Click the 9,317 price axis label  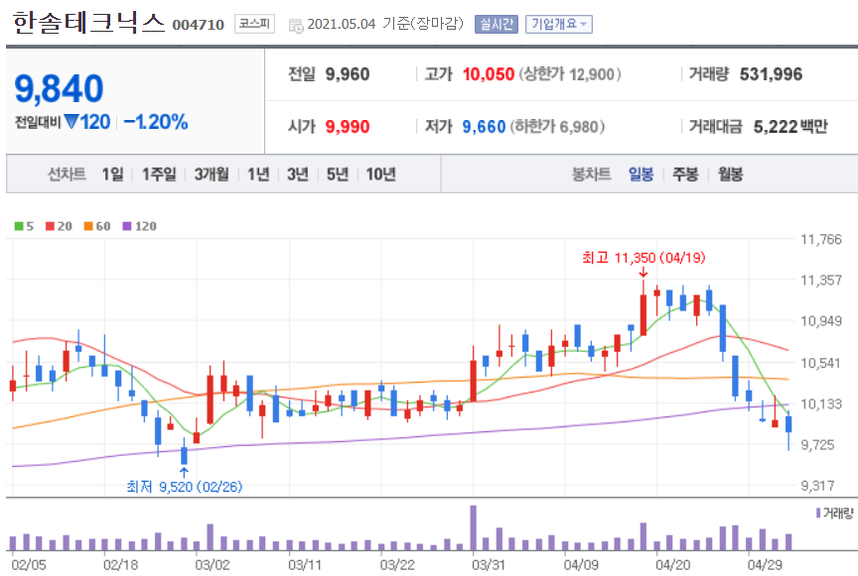coord(817,486)
